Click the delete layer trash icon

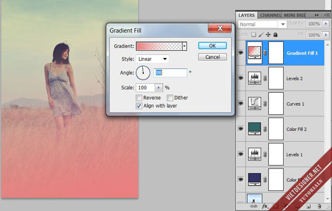coord(319,206)
